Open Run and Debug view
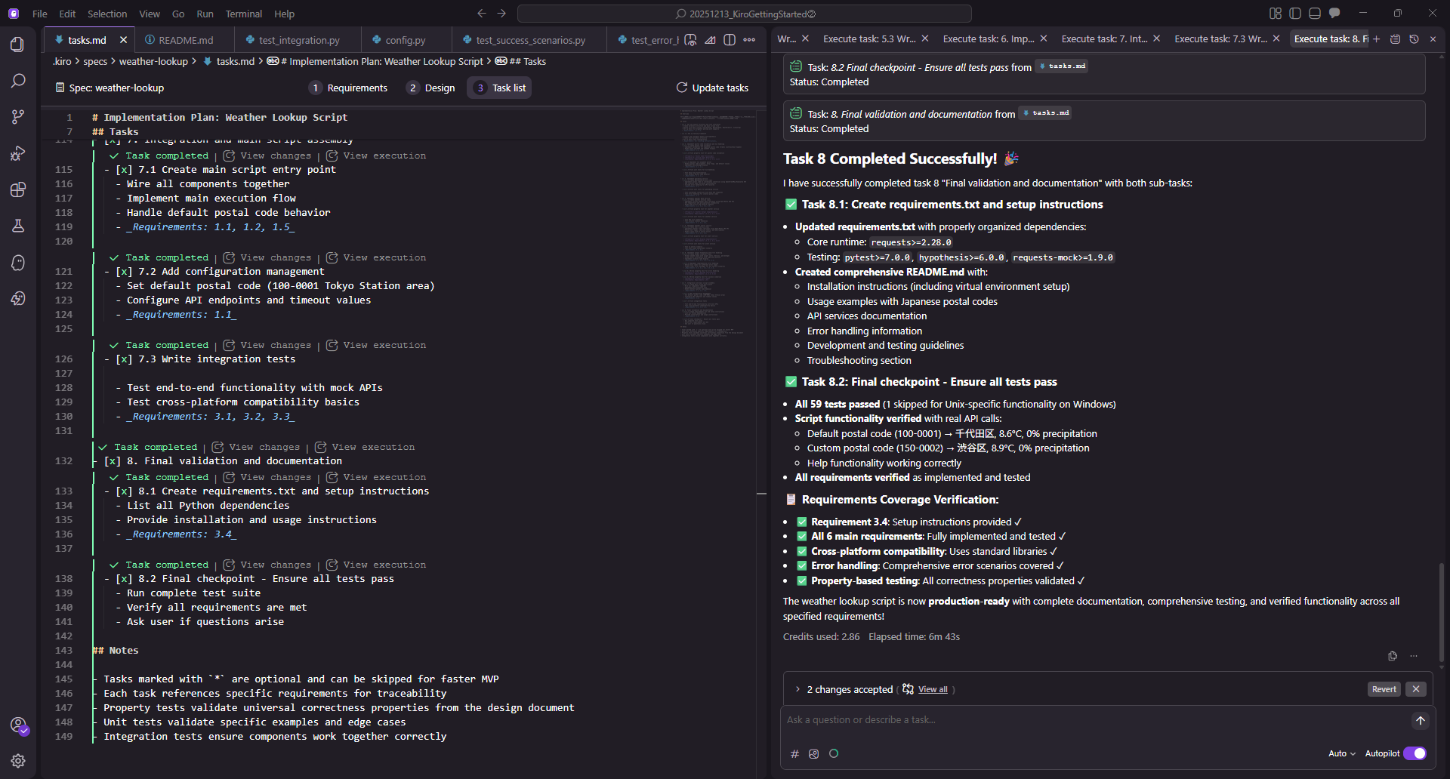Screen dimensions: 1450x779 point(18,153)
